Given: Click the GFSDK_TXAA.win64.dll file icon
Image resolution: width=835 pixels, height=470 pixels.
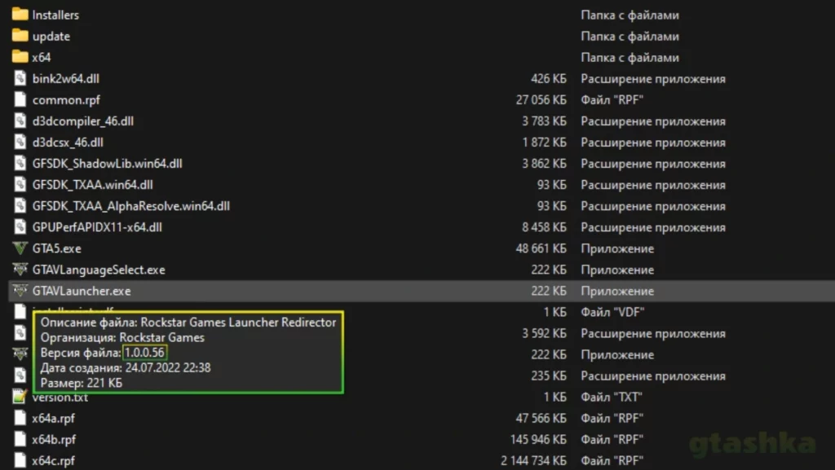Looking at the screenshot, I should click(x=20, y=184).
